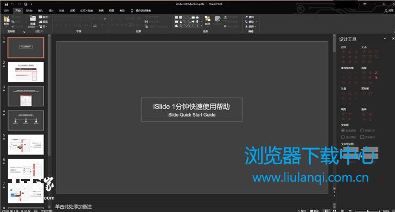Click the zoom slider in status bar
This screenshot has height=212, width=395.
point(368,211)
